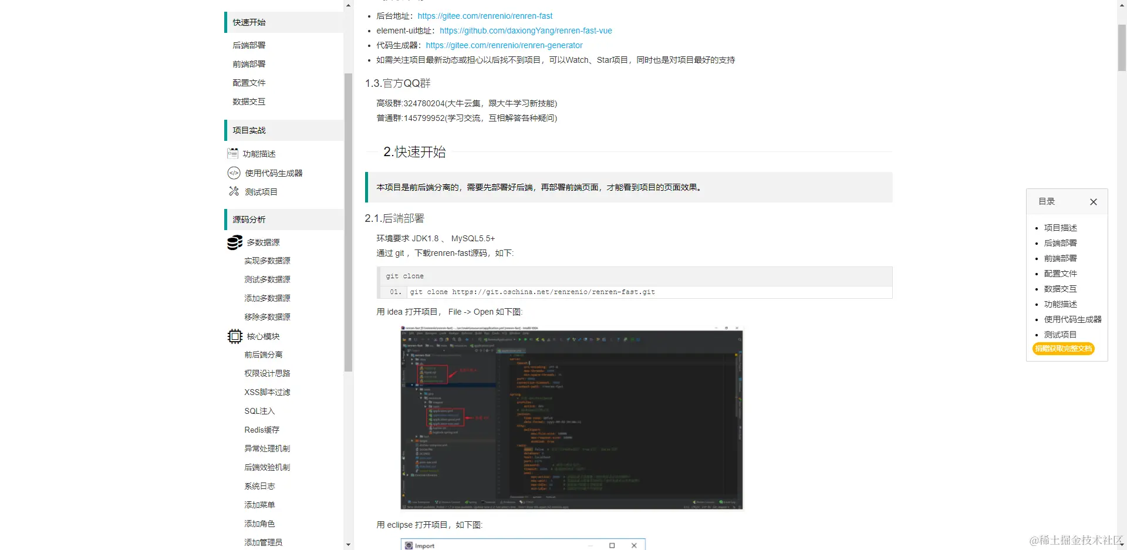The height and width of the screenshot is (550, 1127).
Task: Jump to 测试项目 in the 目录 panel
Action: [1060, 335]
